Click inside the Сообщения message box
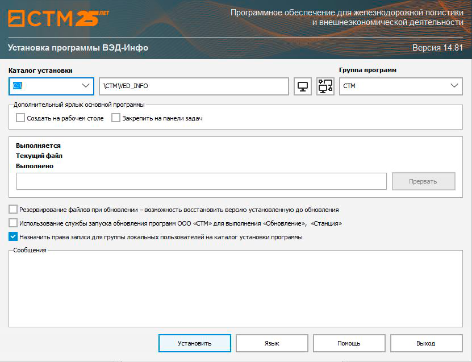 click(235, 290)
